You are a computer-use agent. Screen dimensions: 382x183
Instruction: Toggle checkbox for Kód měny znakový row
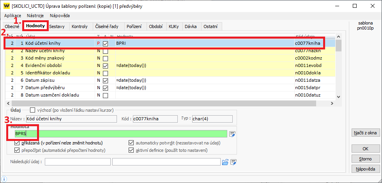tap(106, 59)
